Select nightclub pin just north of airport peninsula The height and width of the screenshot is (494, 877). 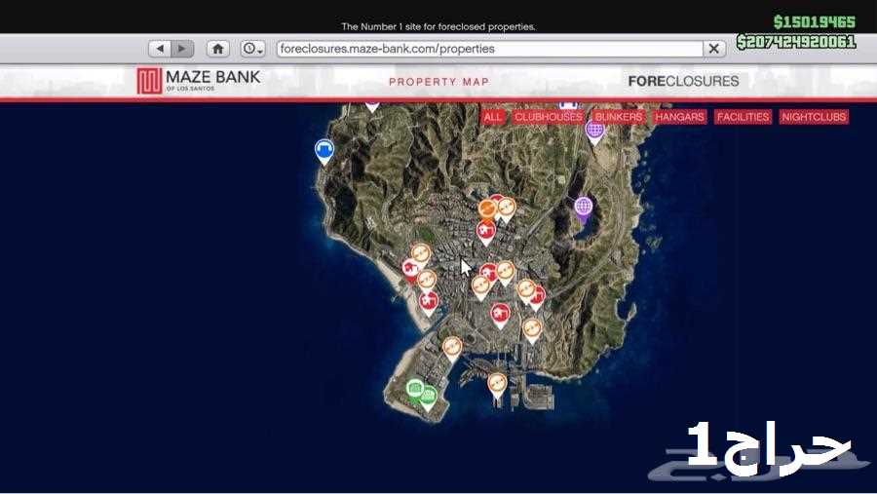452,349
